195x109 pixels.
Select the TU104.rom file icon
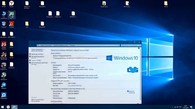pyautogui.click(x=12, y=65)
